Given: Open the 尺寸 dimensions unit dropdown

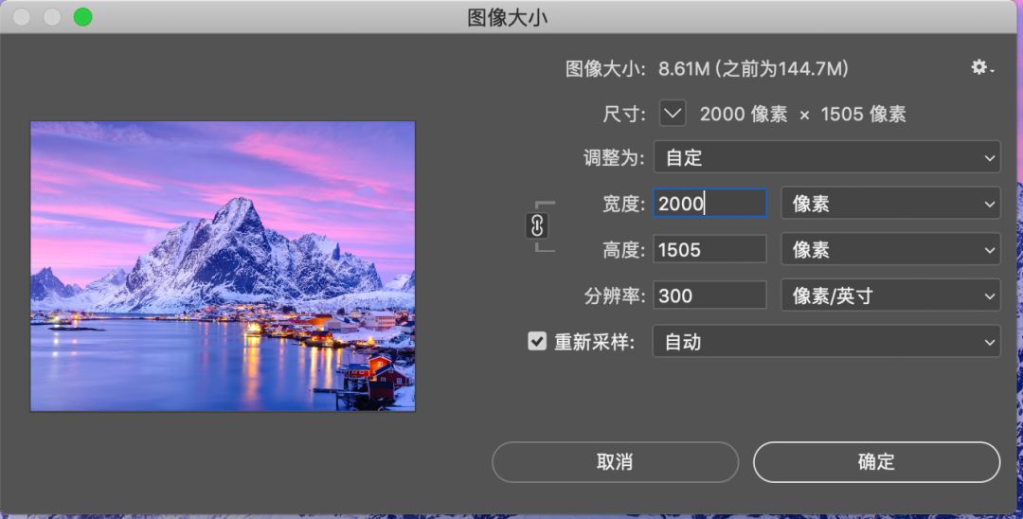Looking at the screenshot, I should point(672,114).
